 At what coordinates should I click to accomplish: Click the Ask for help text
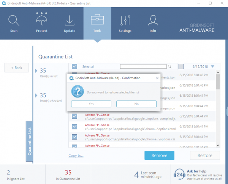196,171
